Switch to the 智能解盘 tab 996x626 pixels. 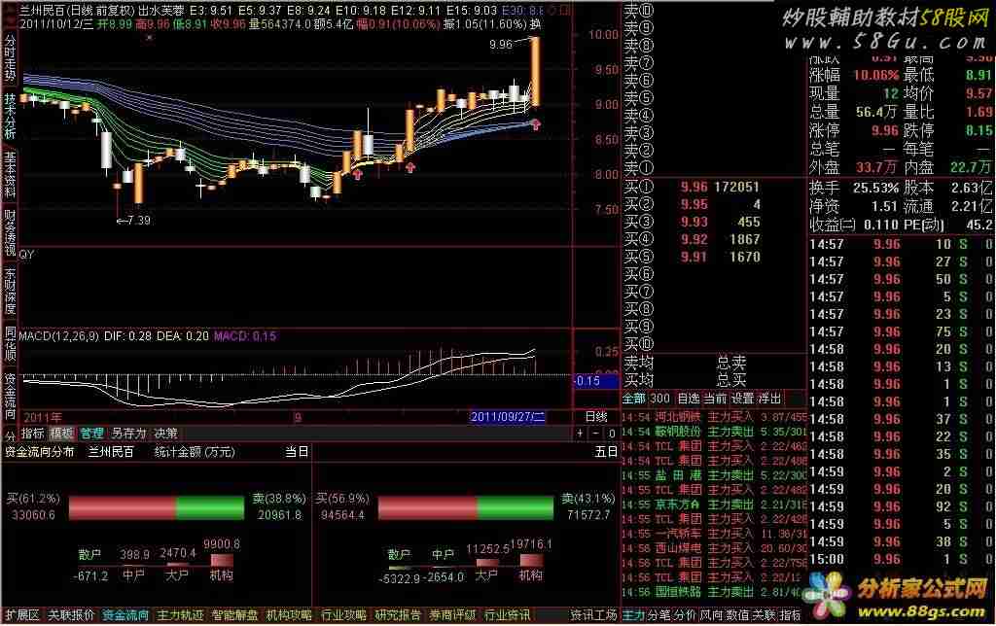click(235, 615)
